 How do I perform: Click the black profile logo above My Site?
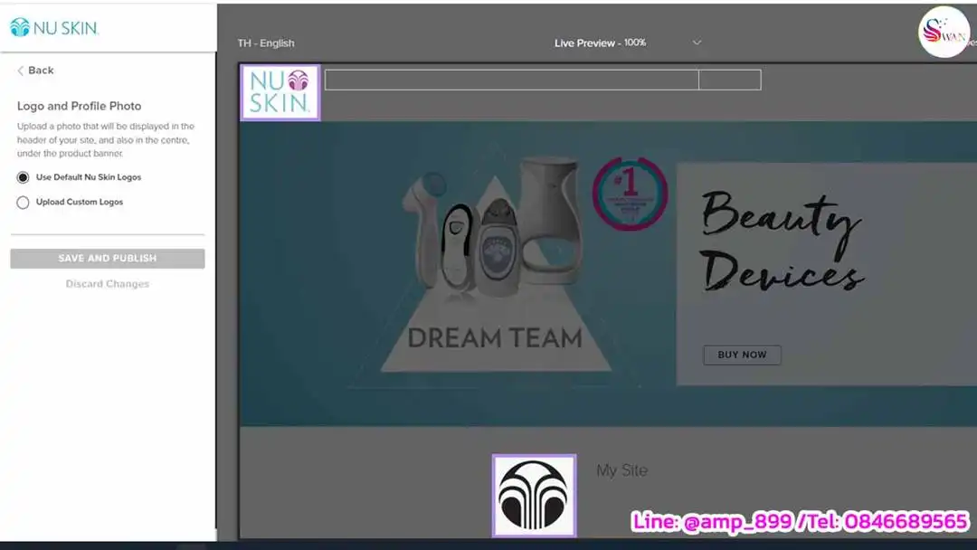[x=534, y=494]
